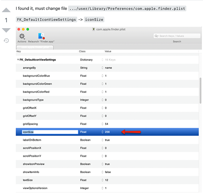The image size is (203, 194).
Task: Click the gridSpacing value 54
Action: coord(107,124)
